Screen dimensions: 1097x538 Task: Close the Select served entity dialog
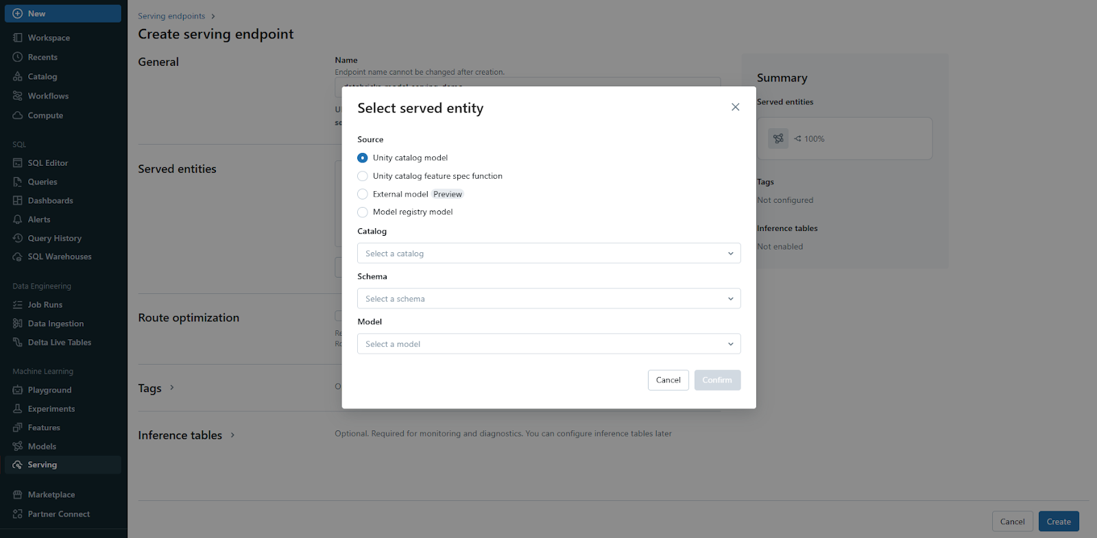click(x=735, y=107)
